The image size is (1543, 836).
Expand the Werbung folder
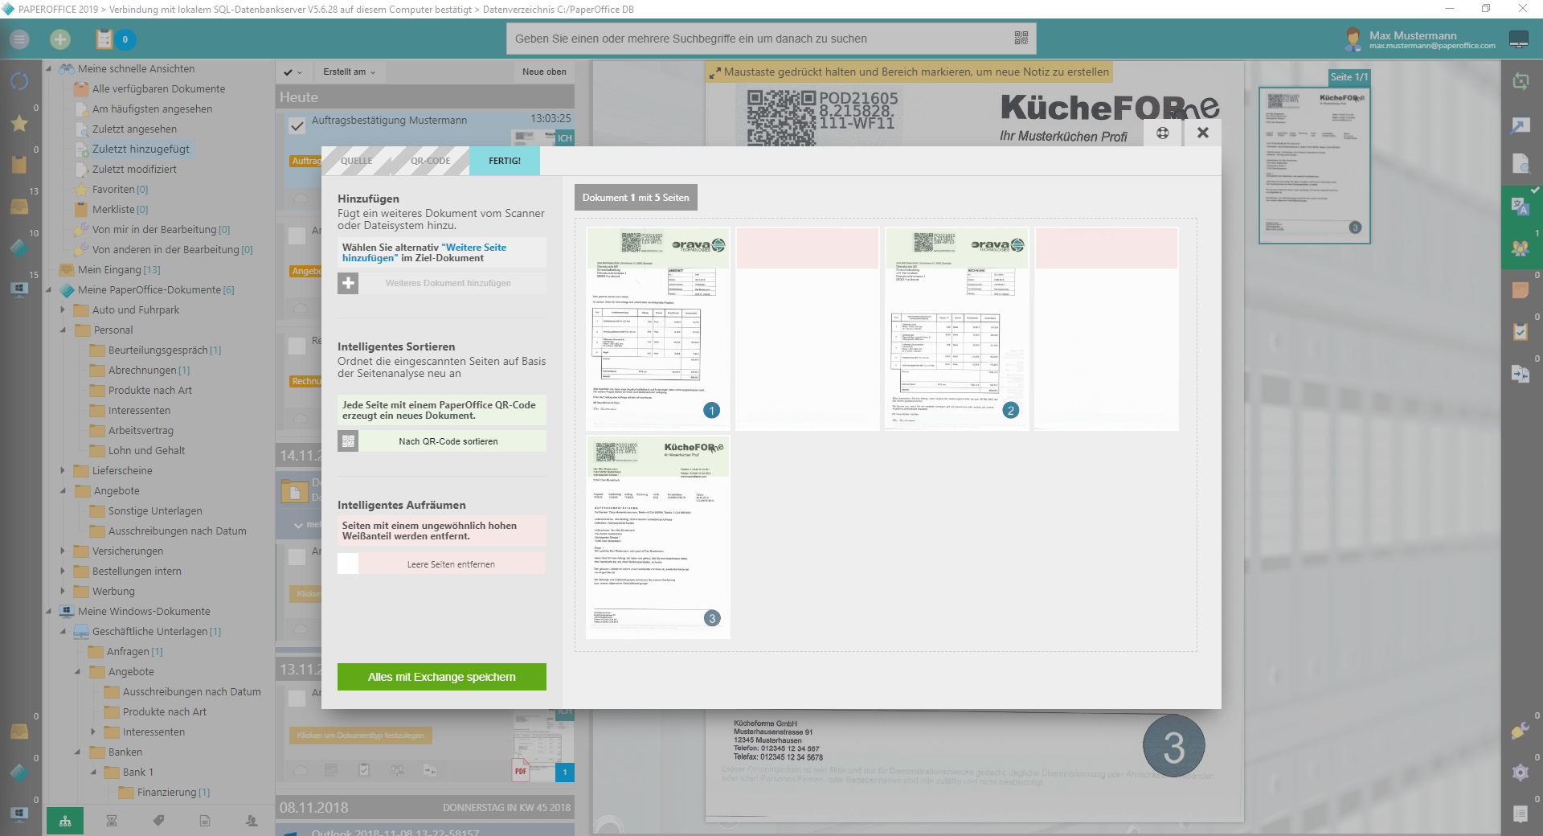(63, 591)
